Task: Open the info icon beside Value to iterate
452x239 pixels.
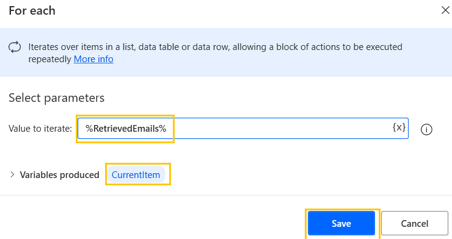Action: pyautogui.click(x=426, y=129)
